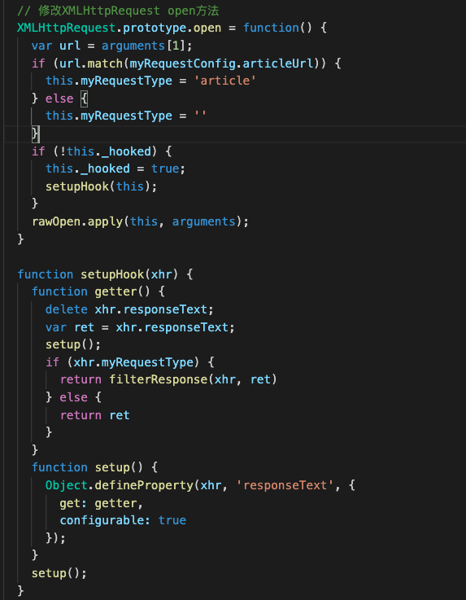466x600 pixels.
Task: Click 'filterResponse' function call
Action: click(158, 379)
